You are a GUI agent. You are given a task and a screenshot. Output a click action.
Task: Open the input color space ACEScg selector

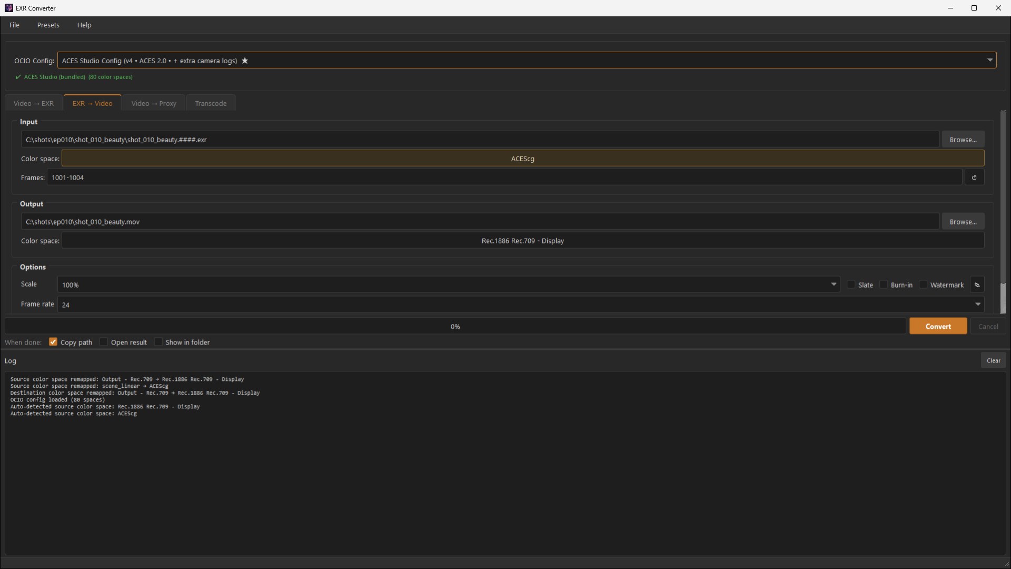523,159
